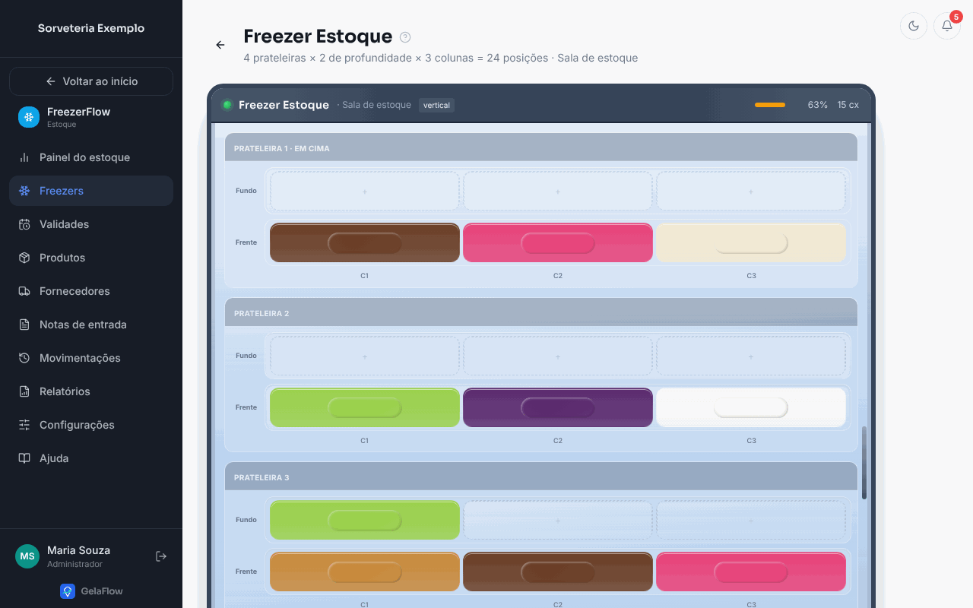Open Painel do estoque in sidebar

tap(91, 157)
